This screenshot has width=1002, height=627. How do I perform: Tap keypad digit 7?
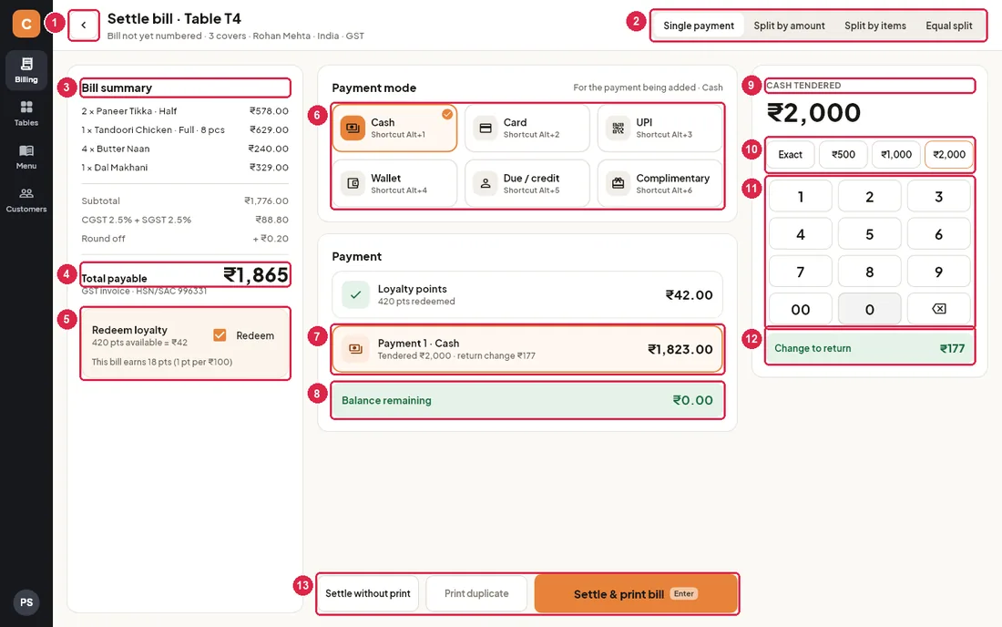[801, 272]
